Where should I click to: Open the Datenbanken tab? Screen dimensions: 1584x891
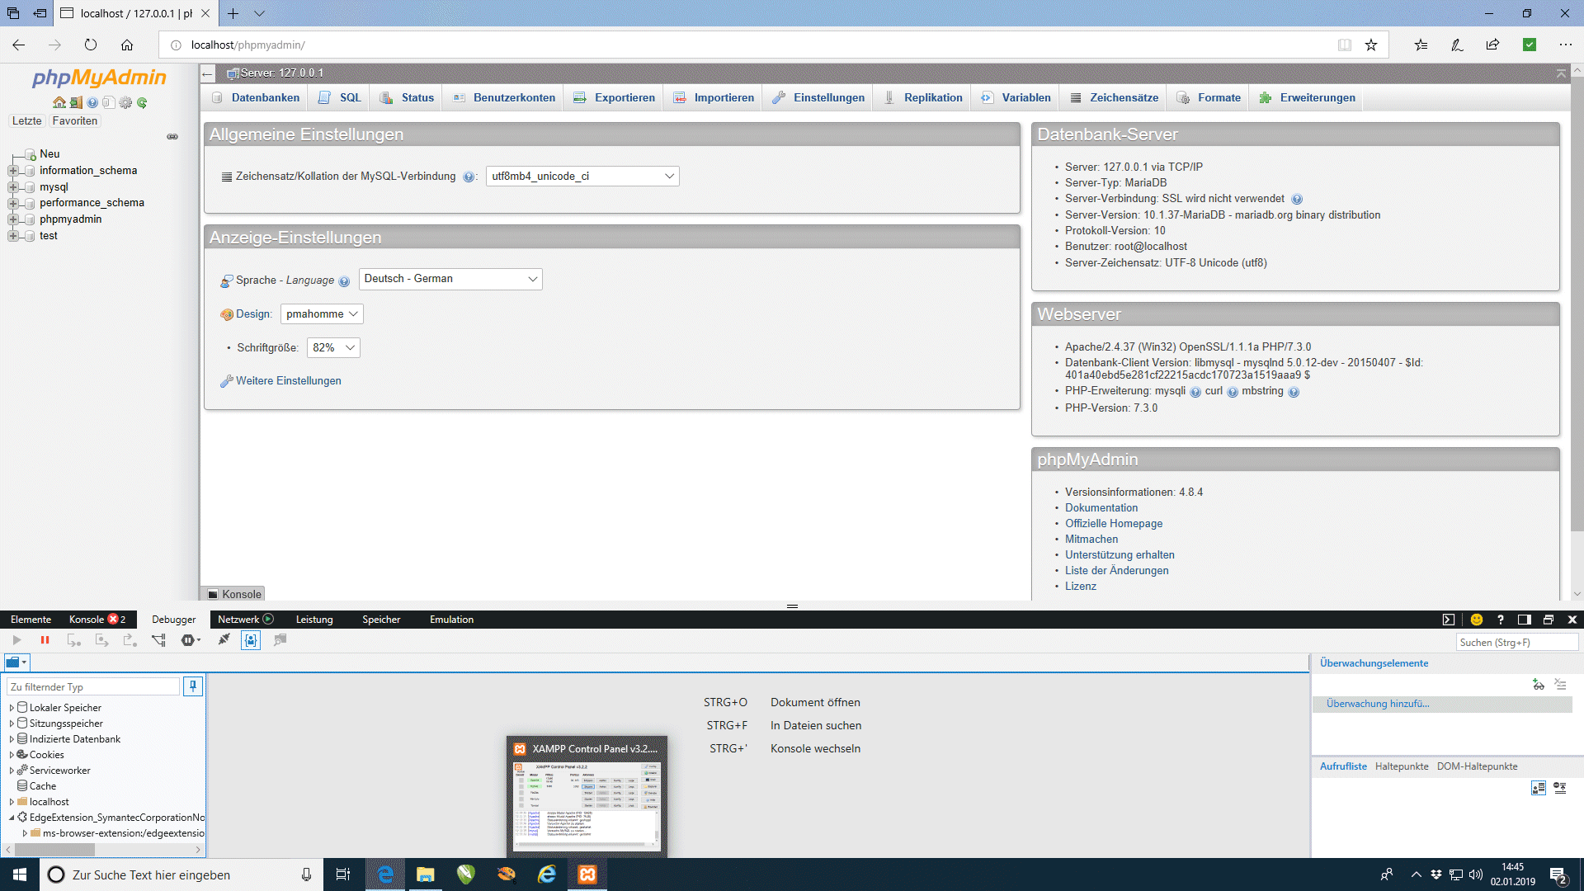coord(256,98)
